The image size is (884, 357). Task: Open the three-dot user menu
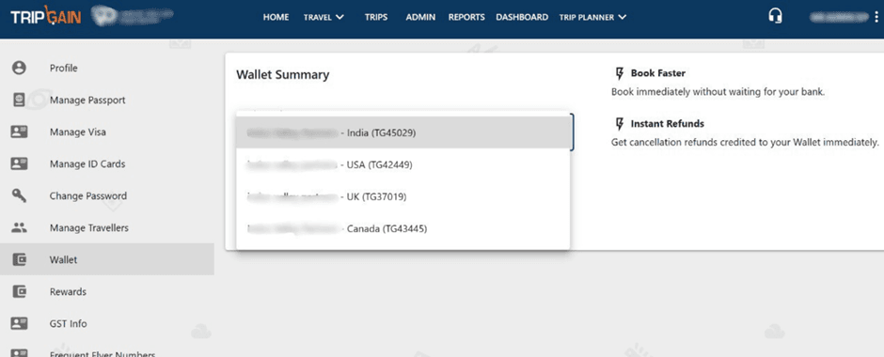[876, 17]
